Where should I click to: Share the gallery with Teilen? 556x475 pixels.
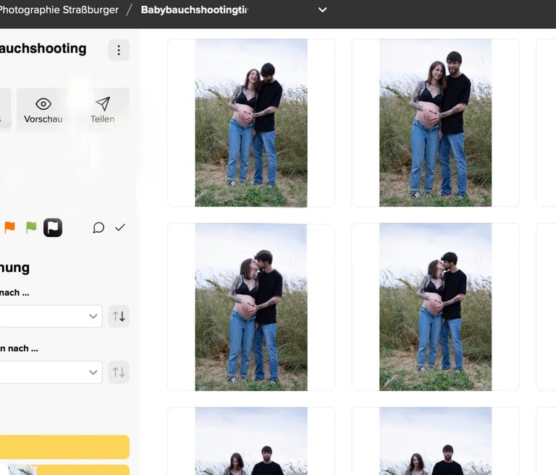coord(103,110)
